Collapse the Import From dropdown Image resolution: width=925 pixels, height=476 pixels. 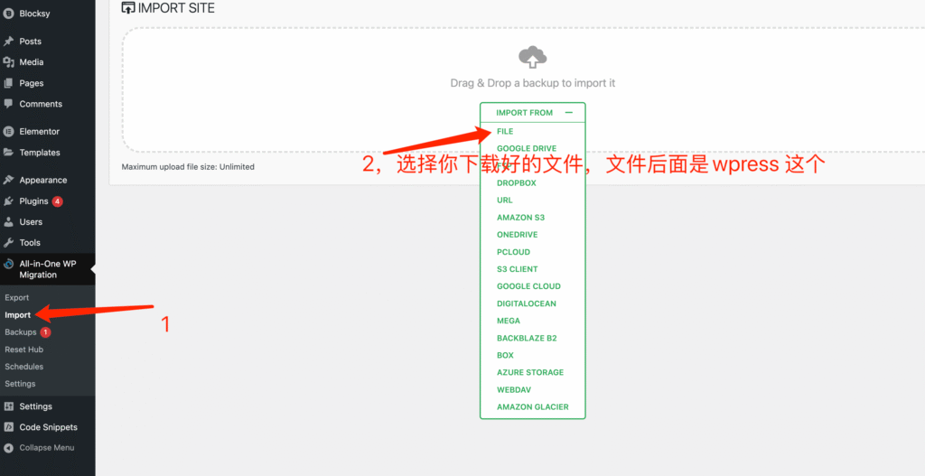(533, 113)
